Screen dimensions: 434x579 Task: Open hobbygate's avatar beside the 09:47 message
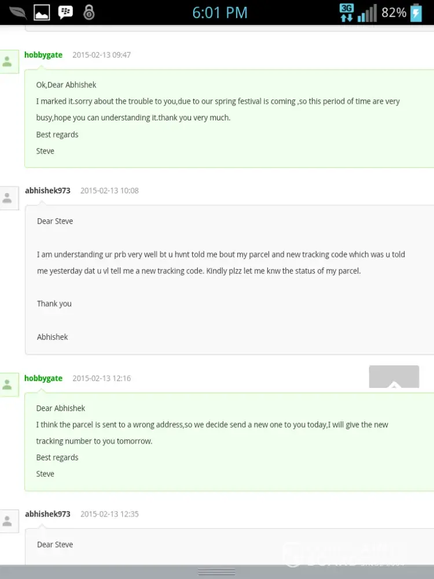point(8,61)
